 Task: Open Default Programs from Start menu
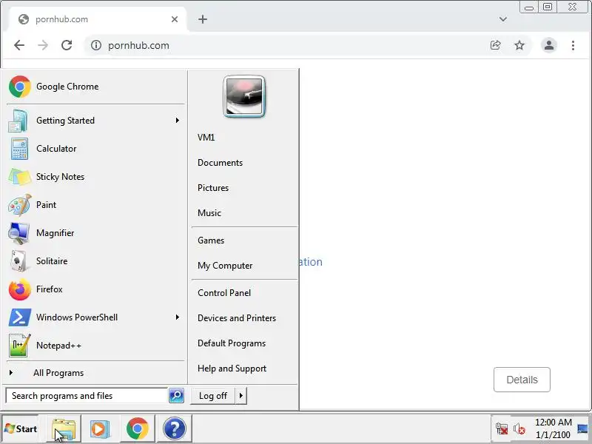232,343
